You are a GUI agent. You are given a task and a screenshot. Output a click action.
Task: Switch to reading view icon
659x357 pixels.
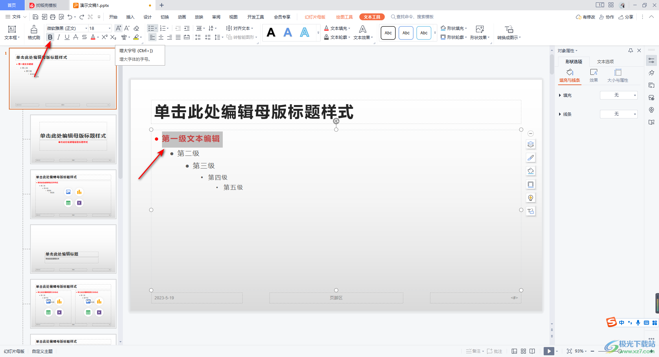tap(532, 351)
